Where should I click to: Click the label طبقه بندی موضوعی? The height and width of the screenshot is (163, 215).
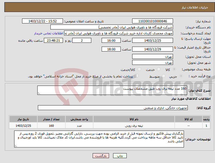196,70
